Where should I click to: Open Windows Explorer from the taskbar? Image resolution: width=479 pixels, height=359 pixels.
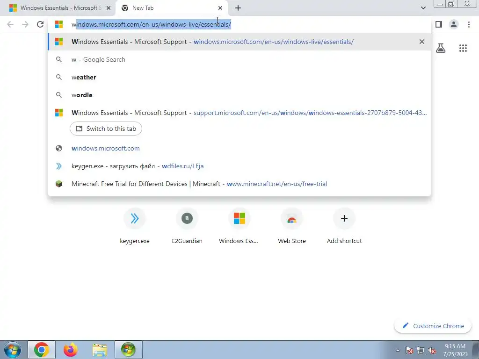tap(100, 350)
